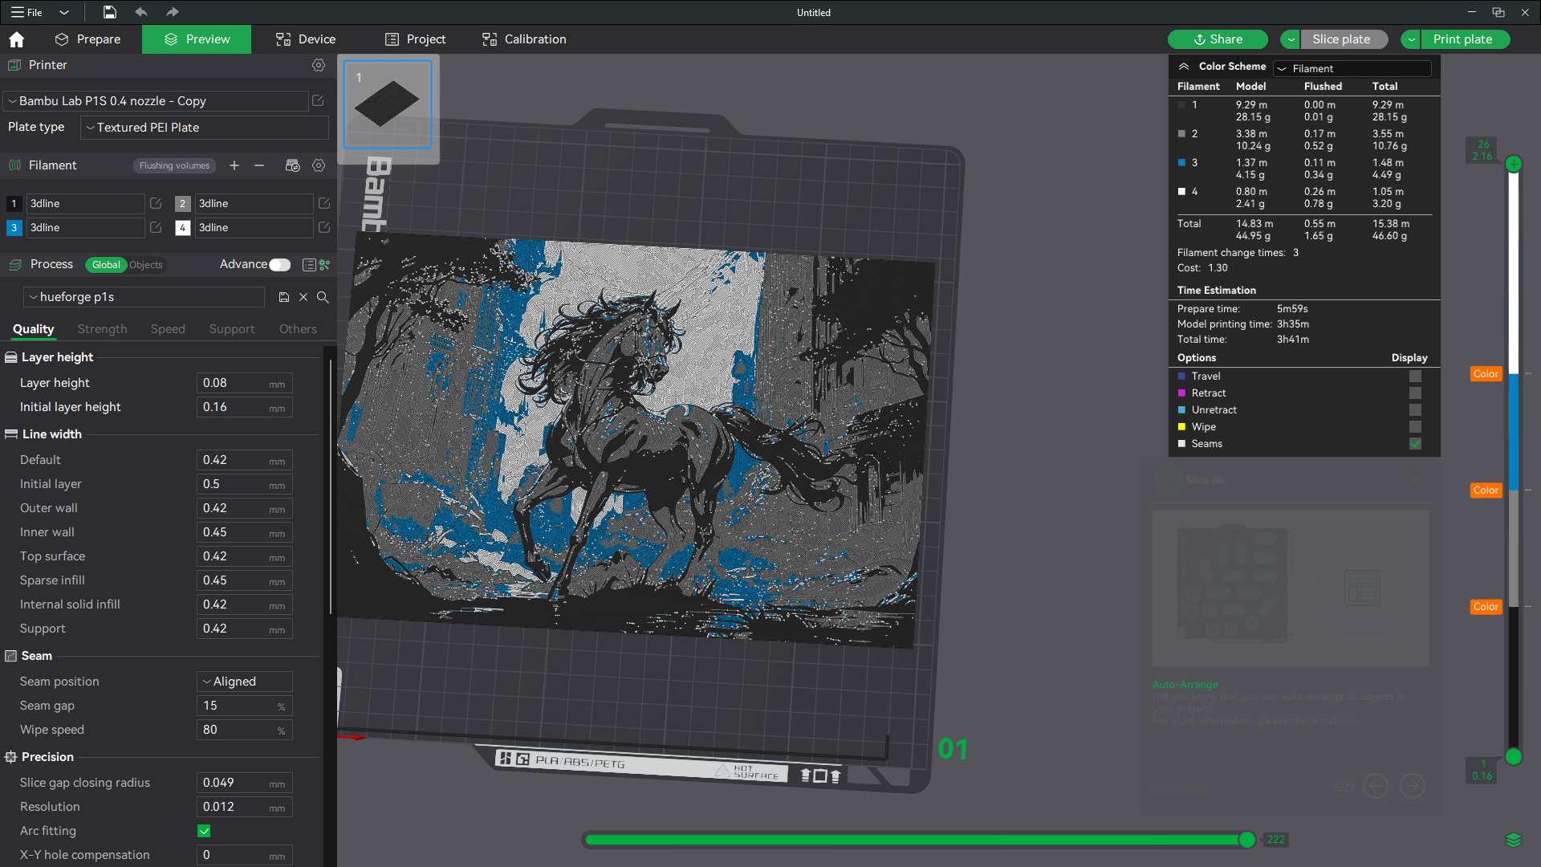Viewport: 1541px width, 867px height.
Task: Click the Undo arrow icon
Action: 141,12
